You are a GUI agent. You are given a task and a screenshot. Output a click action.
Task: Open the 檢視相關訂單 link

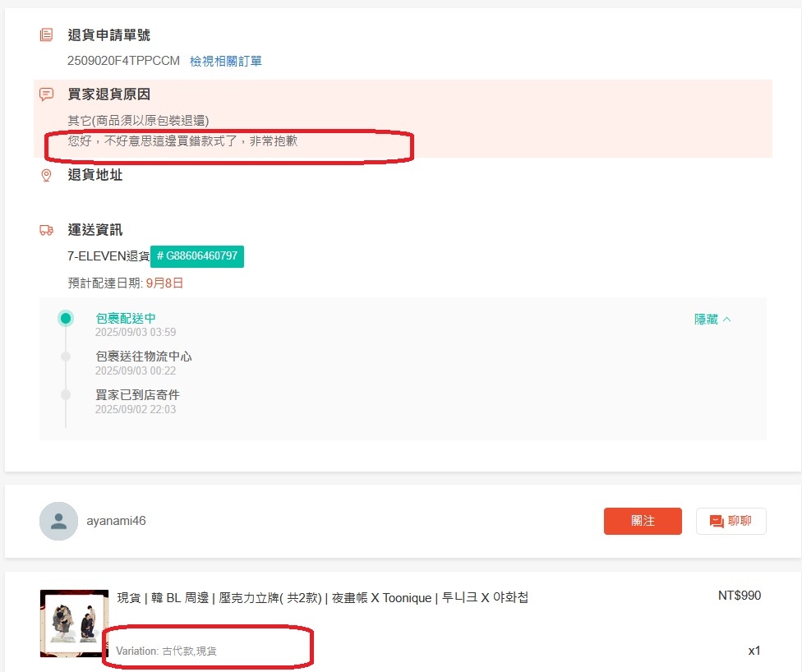coord(225,62)
